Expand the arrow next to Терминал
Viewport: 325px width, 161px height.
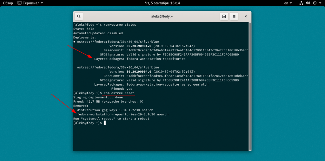(42, 3)
